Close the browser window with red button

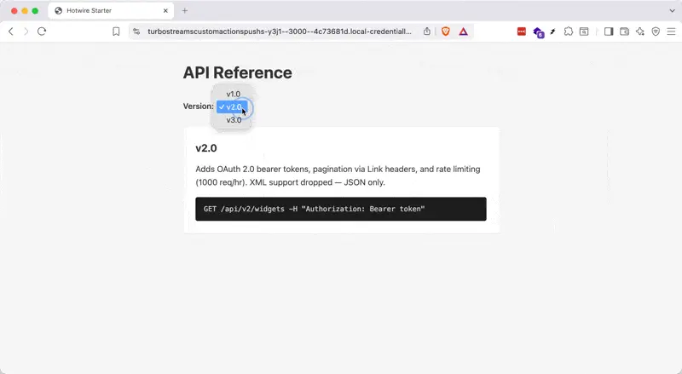coord(14,10)
